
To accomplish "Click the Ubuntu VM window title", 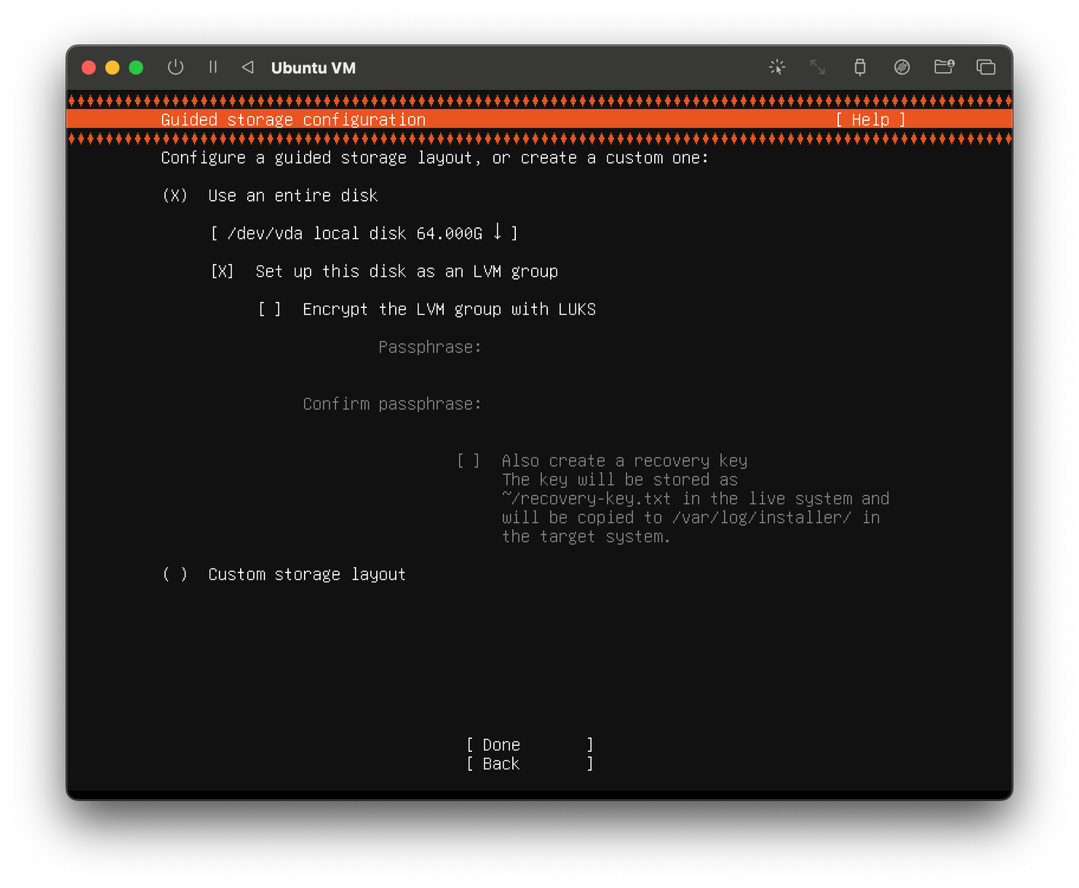I will pos(313,68).
